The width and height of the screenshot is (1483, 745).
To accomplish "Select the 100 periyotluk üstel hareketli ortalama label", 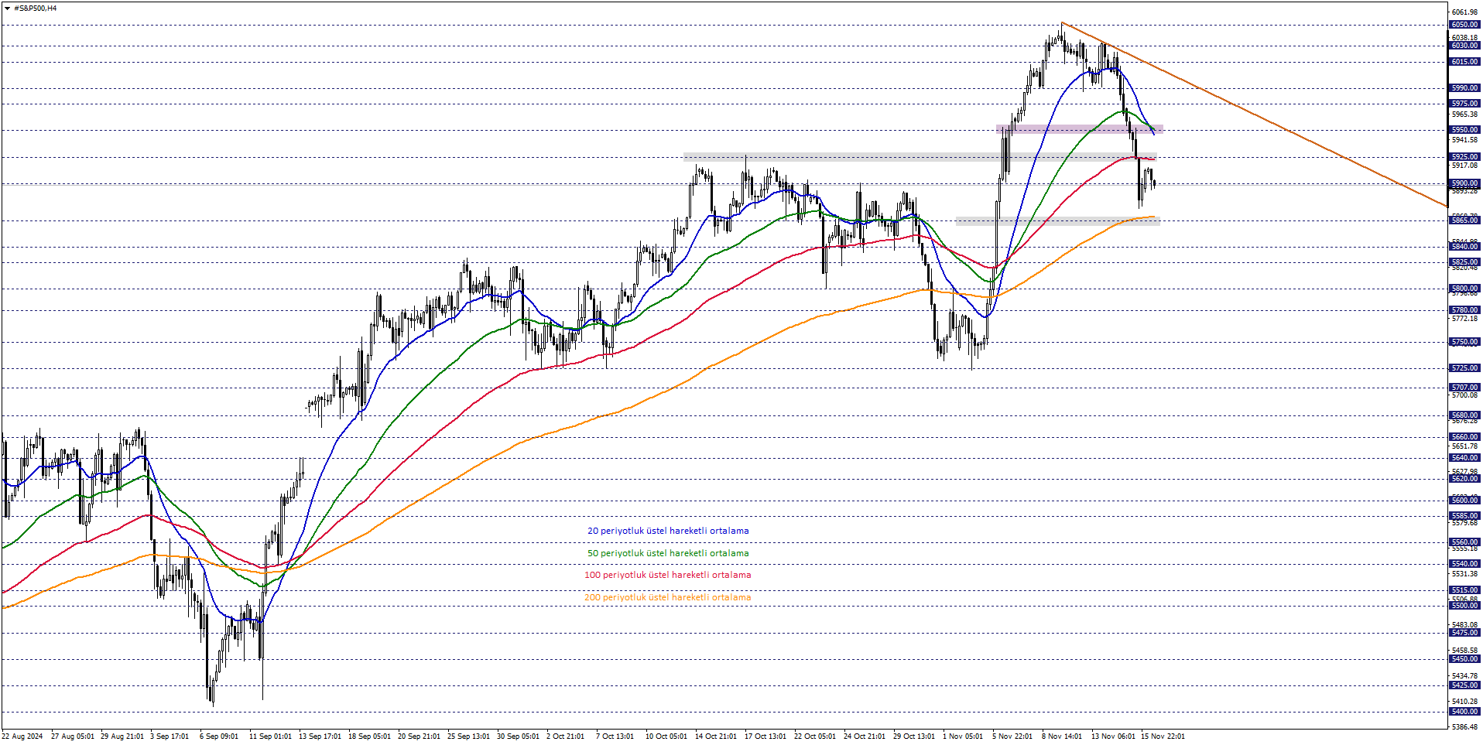I will click(x=667, y=575).
